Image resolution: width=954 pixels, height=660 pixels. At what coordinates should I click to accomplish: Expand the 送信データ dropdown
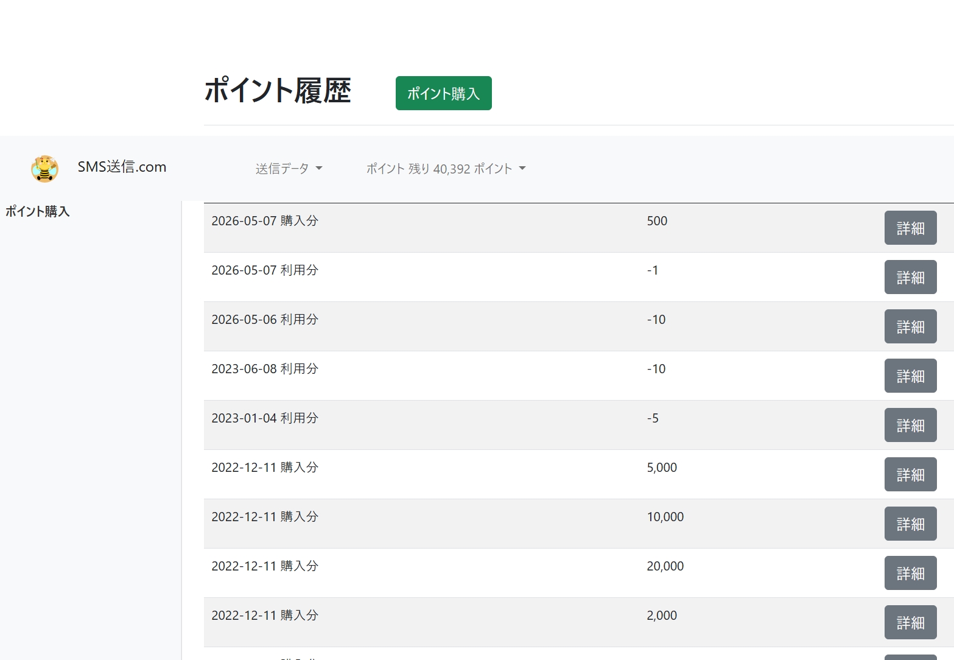click(x=289, y=169)
